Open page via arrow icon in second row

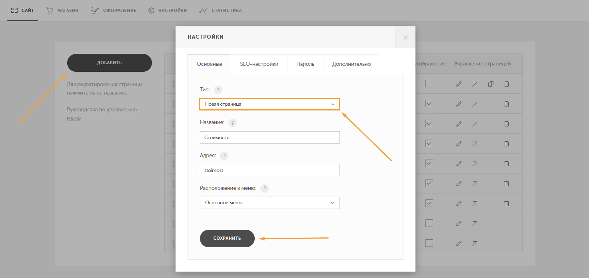click(475, 104)
